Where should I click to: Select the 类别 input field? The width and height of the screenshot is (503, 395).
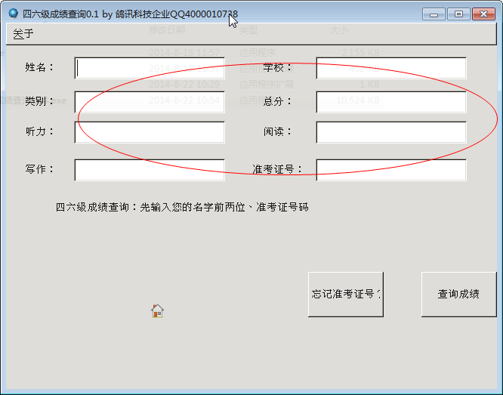[x=150, y=102]
